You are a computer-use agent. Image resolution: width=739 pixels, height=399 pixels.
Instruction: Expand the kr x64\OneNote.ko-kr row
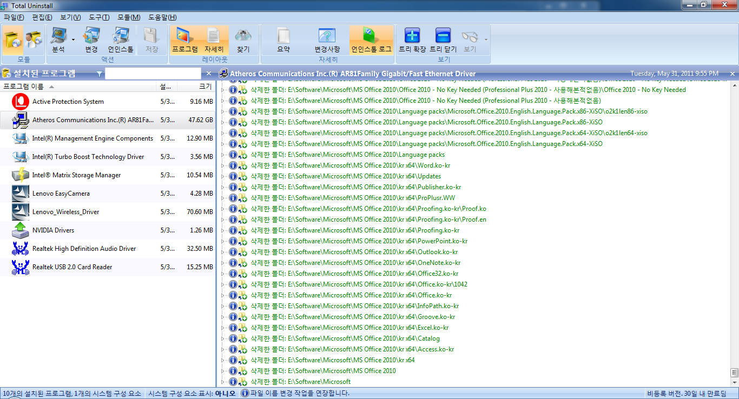[x=222, y=263]
